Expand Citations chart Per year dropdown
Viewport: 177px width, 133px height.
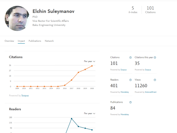coord(90,61)
